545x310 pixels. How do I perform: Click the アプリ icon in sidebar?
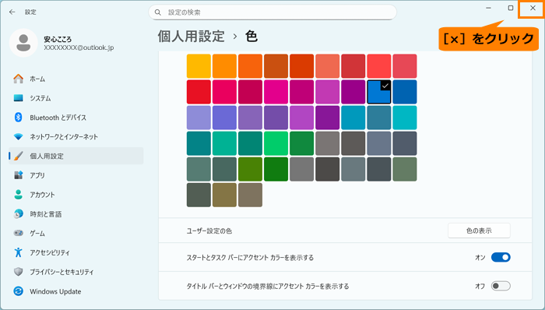[x=19, y=175]
